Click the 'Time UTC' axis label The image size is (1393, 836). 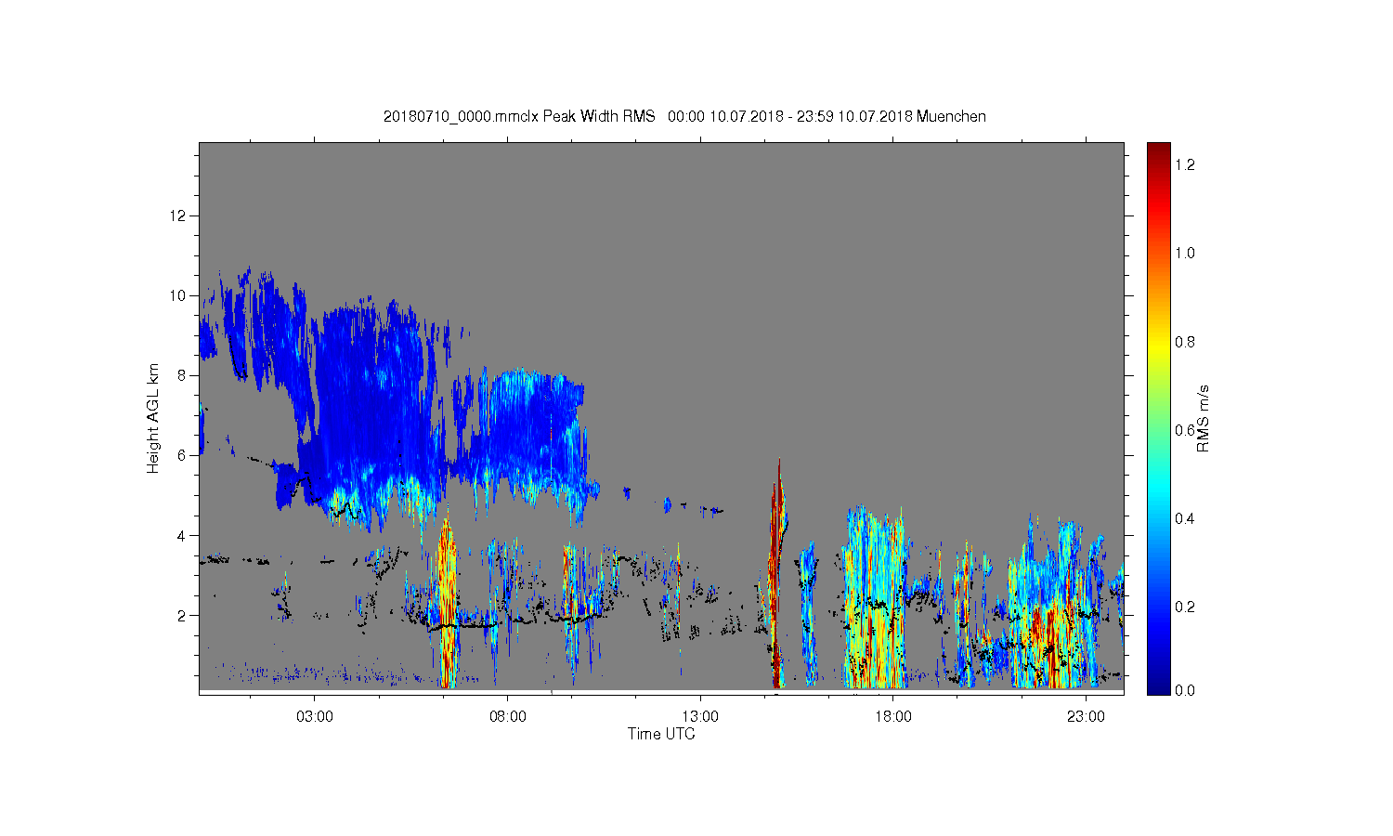tap(661, 734)
